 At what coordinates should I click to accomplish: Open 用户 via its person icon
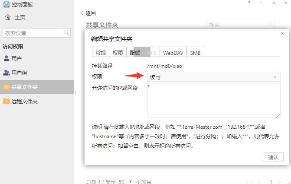[x=7, y=58]
